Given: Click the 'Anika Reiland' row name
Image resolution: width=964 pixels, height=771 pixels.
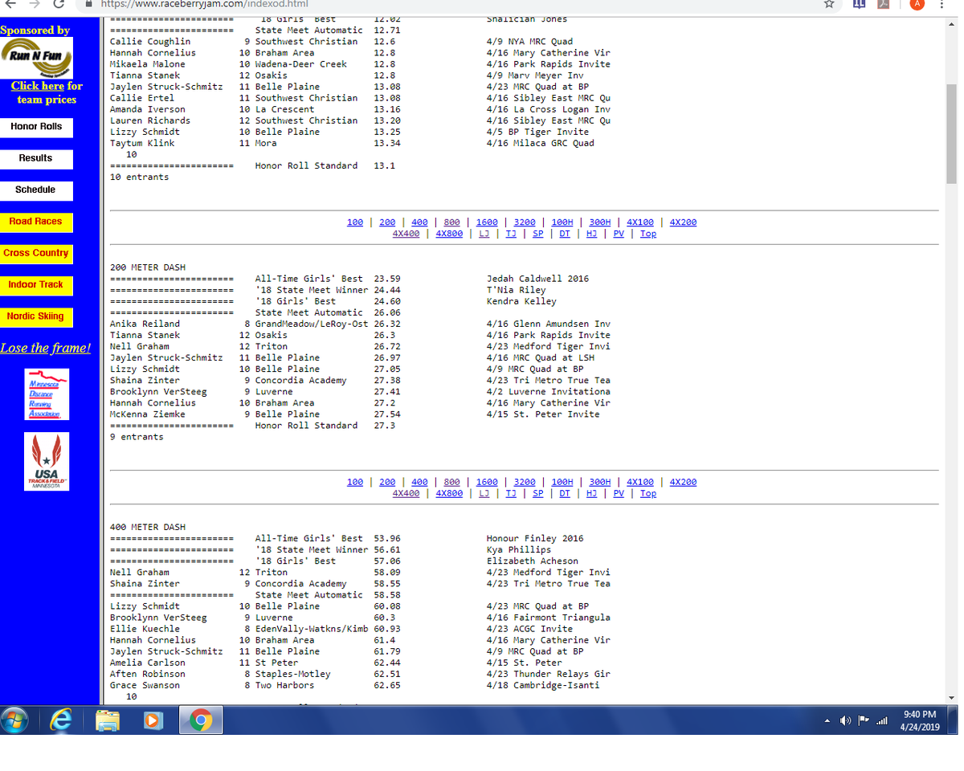Looking at the screenshot, I should click(x=145, y=324).
